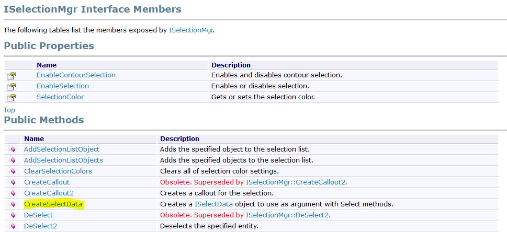507x232 pixels.
Task: Open the ISelectData link in description
Action: pos(213,204)
